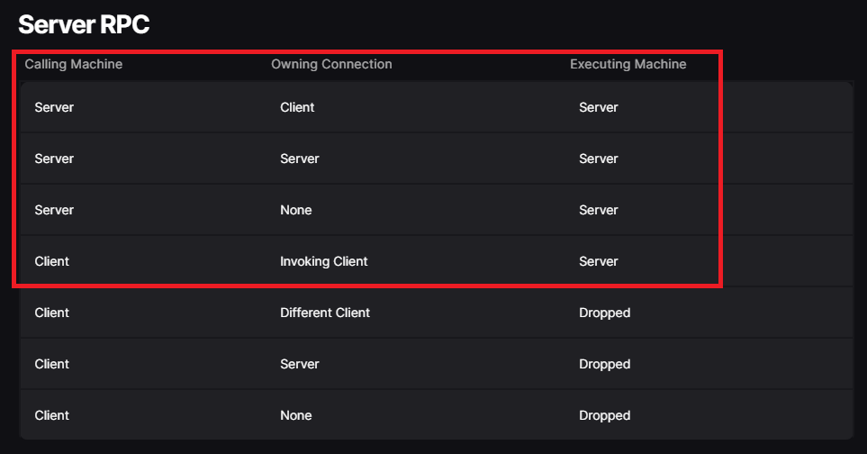The width and height of the screenshot is (867, 454).
Task: Click the Server RPC heading
Action: [84, 24]
